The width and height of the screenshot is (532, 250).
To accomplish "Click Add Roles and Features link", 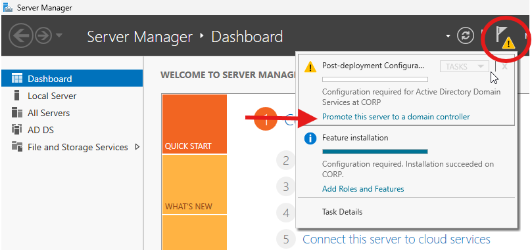I will pyautogui.click(x=363, y=189).
